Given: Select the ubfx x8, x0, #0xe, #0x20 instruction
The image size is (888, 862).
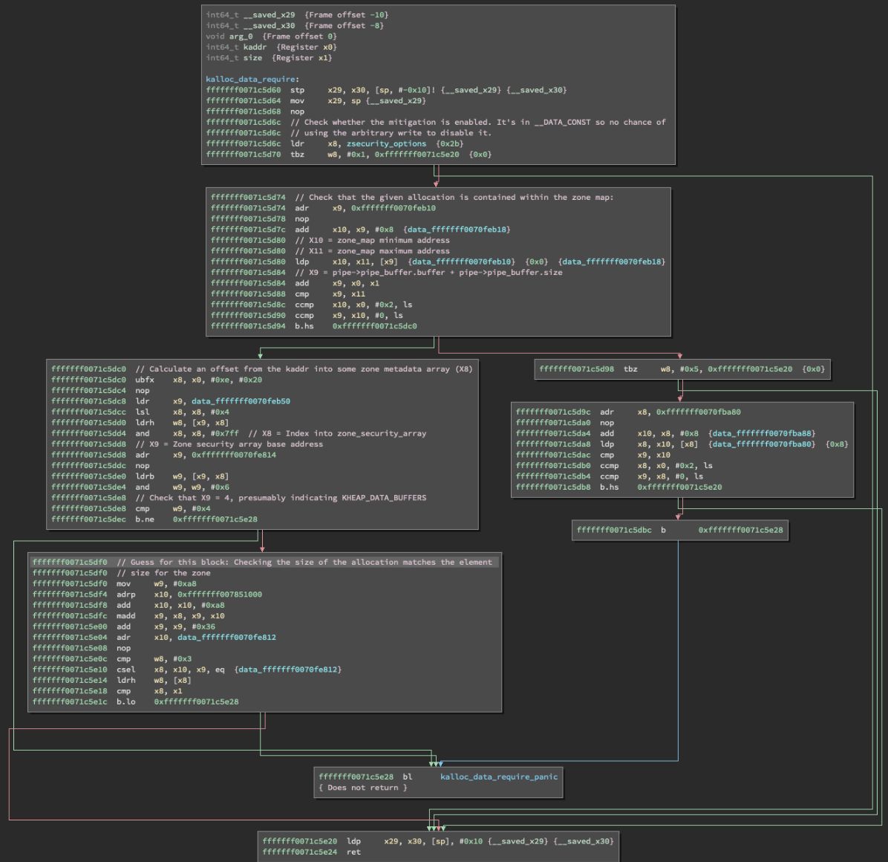Looking at the screenshot, I should click(157, 380).
